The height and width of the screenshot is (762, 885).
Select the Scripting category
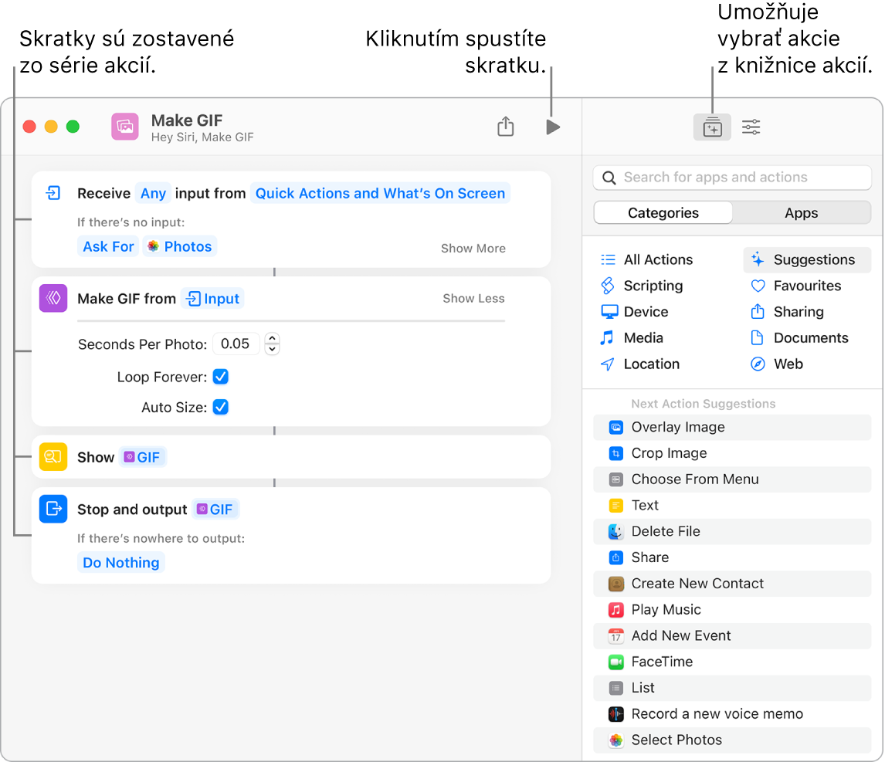(x=643, y=286)
